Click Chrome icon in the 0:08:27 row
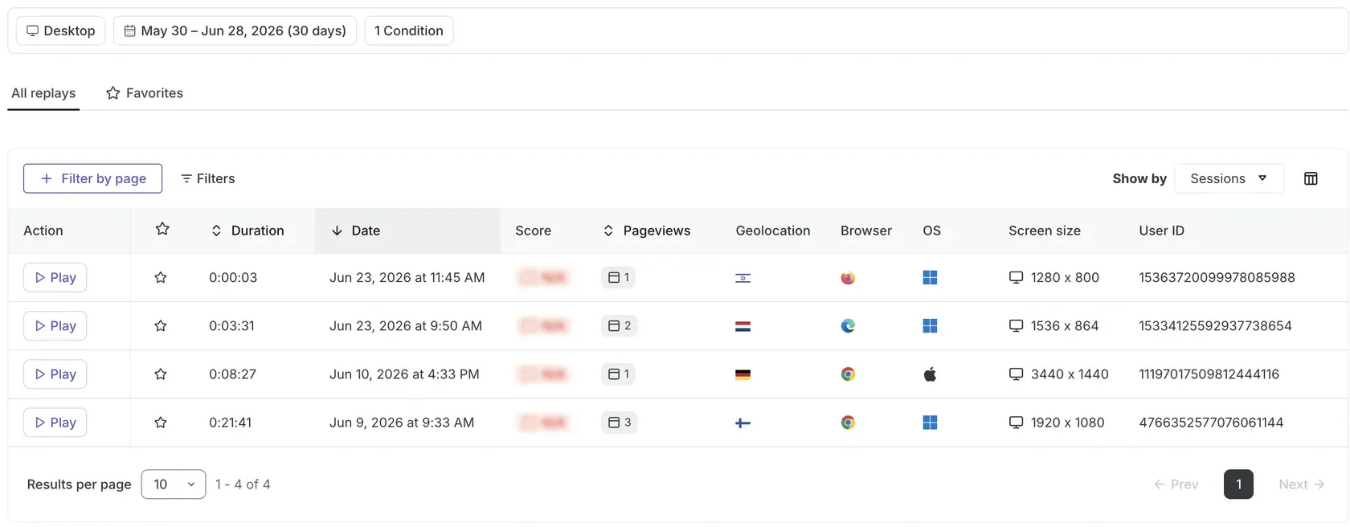Screen dimensions: 1350x527 point(848,374)
